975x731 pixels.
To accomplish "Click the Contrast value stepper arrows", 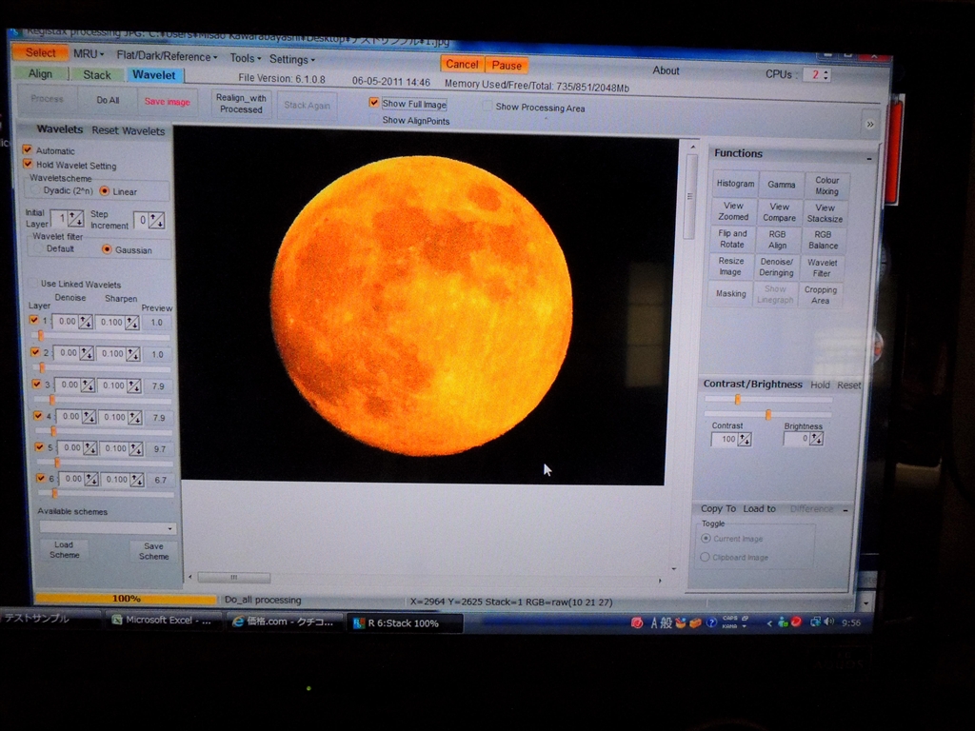I will (x=745, y=440).
